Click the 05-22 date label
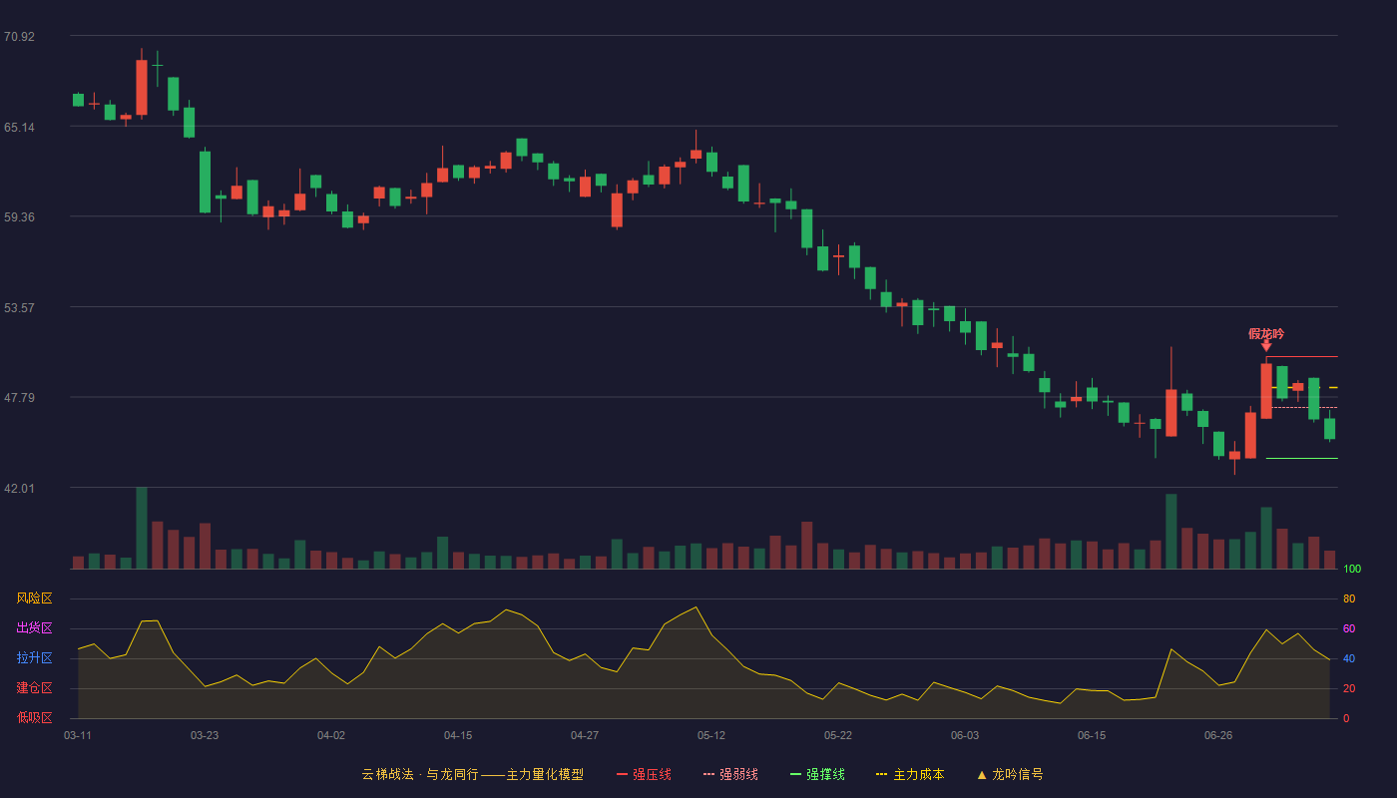The width and height of the screenshot is (1397, 798). click(x=838, y=735)
